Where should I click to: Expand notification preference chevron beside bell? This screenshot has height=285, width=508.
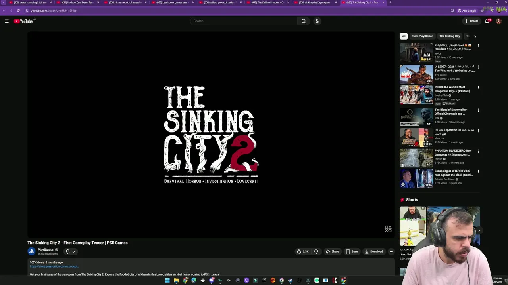click(73, 251)
